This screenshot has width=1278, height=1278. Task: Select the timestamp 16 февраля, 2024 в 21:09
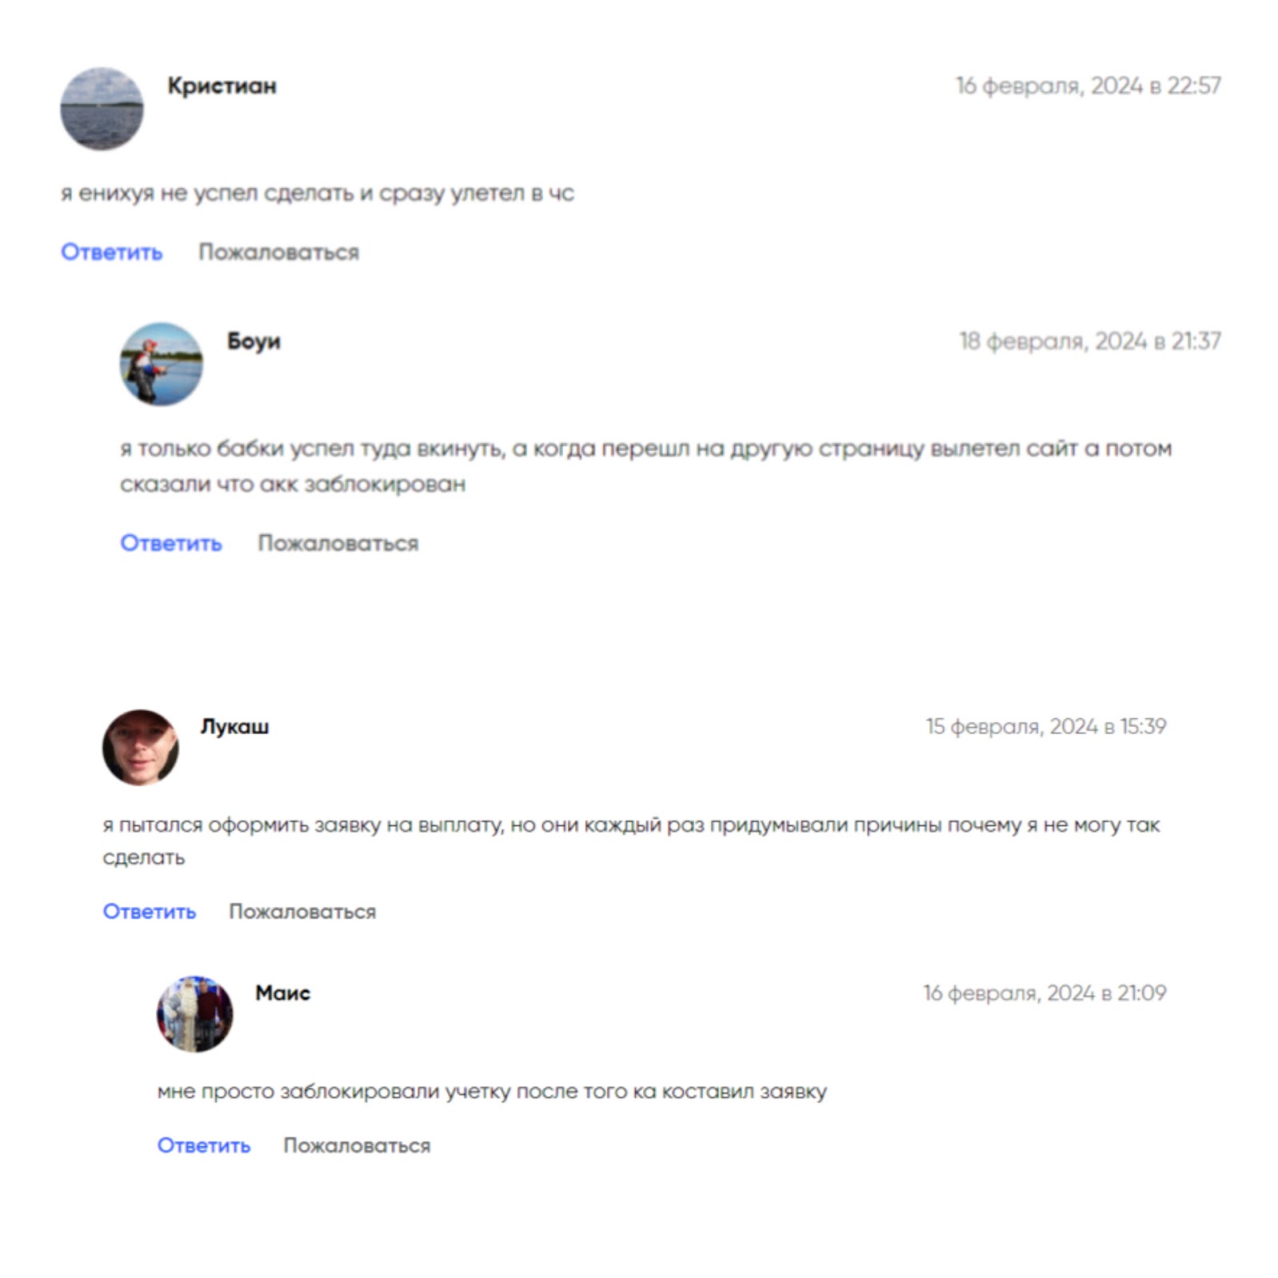click(x=1045, y=993)
